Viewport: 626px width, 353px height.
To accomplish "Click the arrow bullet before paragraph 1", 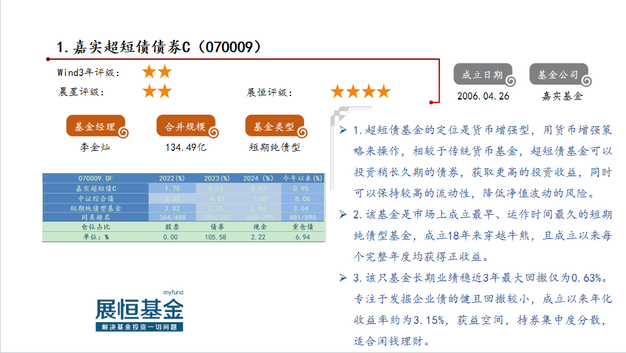I will pyautogui.click(x=342, y=130).
